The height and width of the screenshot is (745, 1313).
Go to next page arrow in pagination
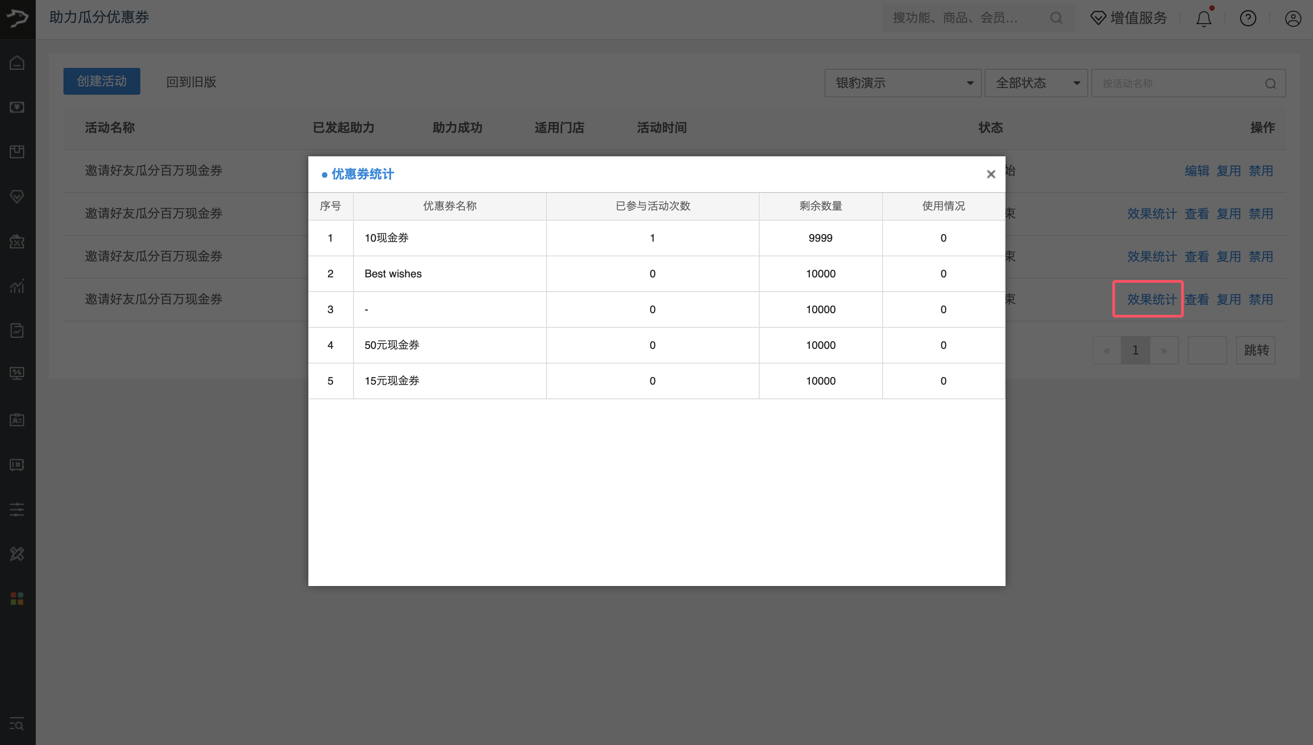click(x=1164, y=351)
